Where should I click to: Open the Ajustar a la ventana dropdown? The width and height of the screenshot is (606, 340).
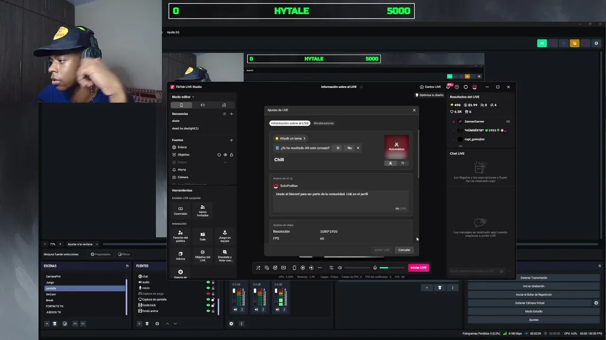83,244
